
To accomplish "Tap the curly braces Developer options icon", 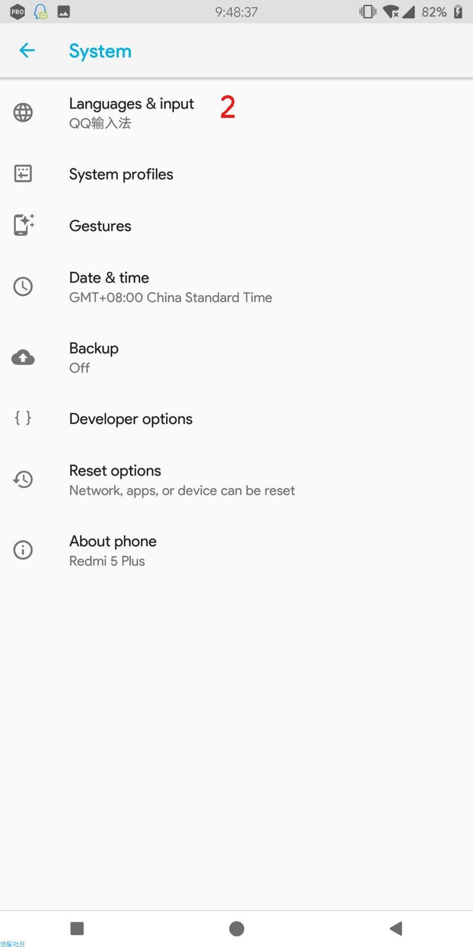I will pyautogui.click(x=23, y=418).
